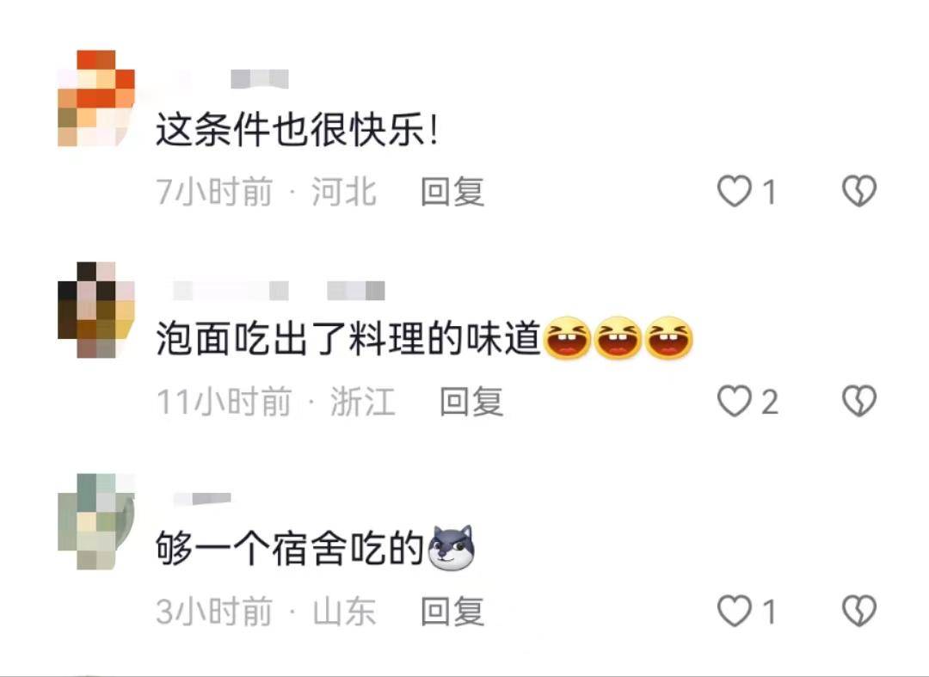The height and width of the screenshot is (677, 929).
Task: Tap broken heart on Shandong comment
Action: coord(859,611)
